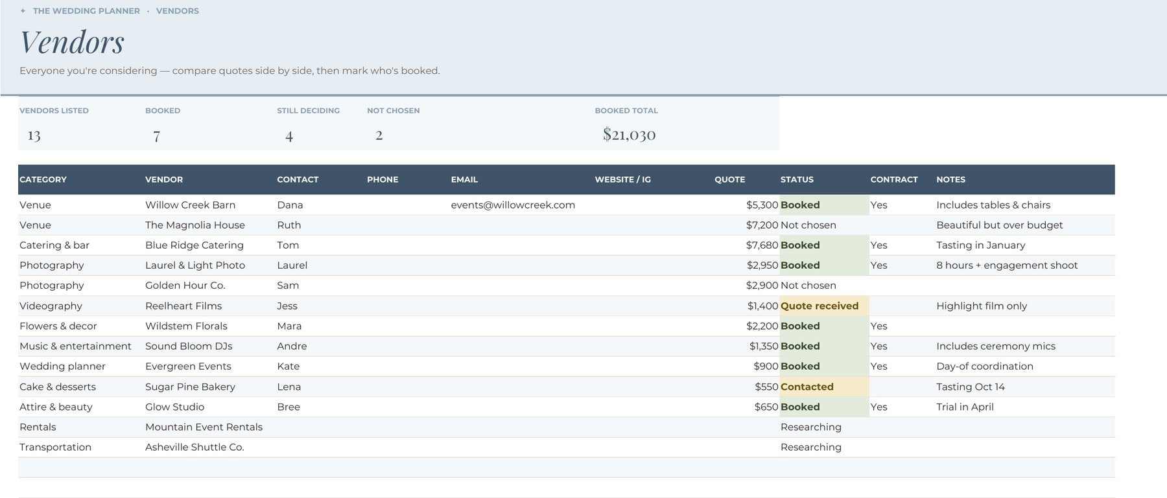Click the $7,680 quote cell
This screenshot has width=1167, height=498.
762,245
